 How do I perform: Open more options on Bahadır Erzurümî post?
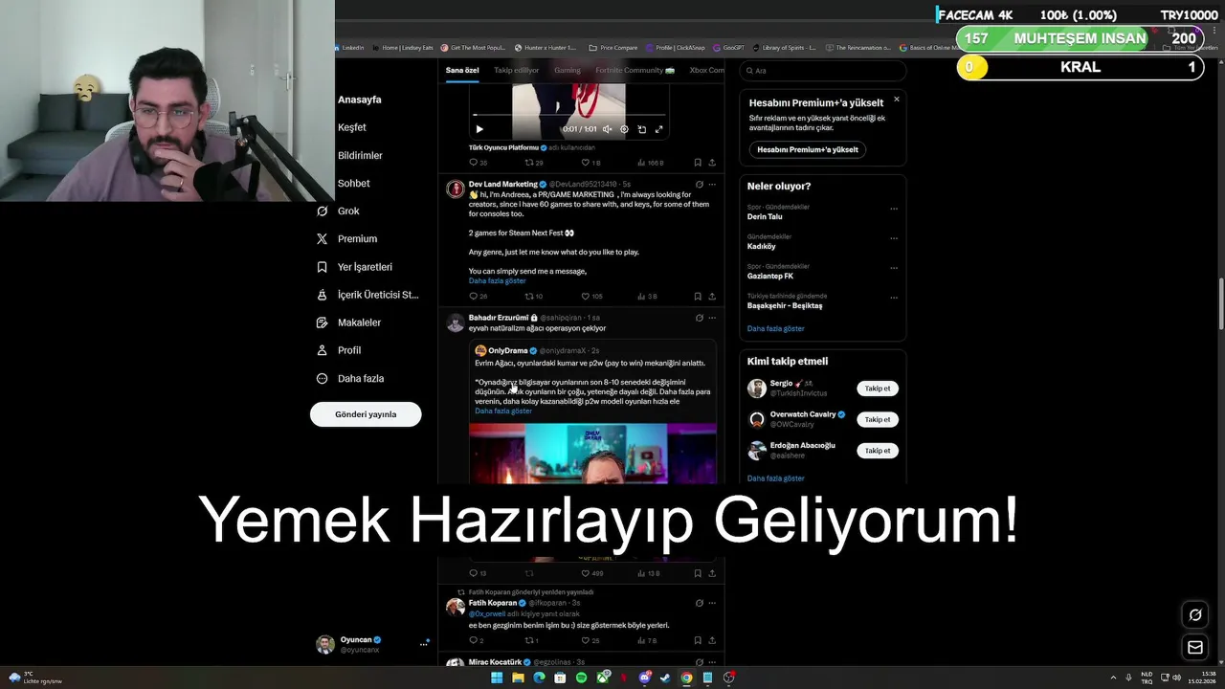point(711,318)
